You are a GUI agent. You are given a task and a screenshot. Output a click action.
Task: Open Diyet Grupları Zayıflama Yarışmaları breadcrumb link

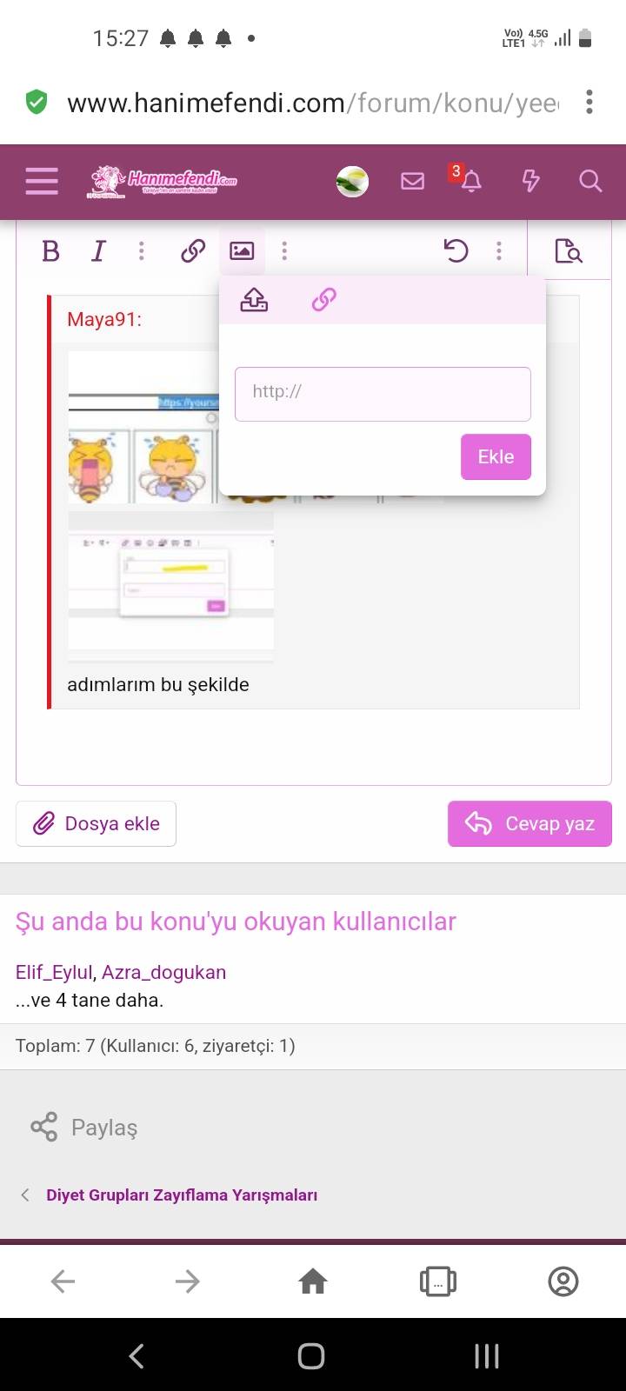pos(182,1195)
